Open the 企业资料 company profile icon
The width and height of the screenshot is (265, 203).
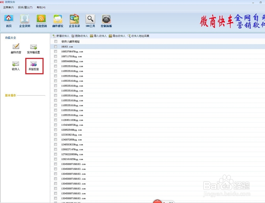point(25,21)
